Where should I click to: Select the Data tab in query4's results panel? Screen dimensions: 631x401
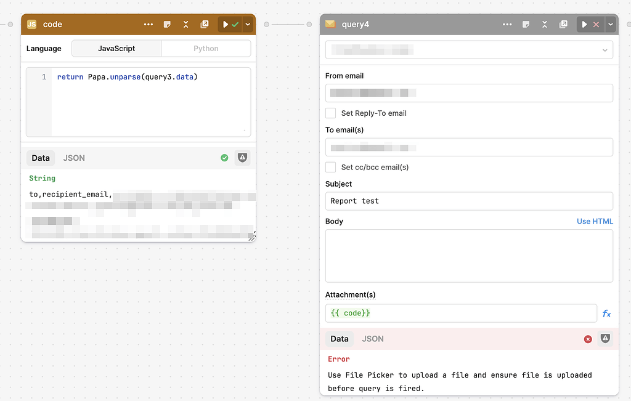click(340, 339)
